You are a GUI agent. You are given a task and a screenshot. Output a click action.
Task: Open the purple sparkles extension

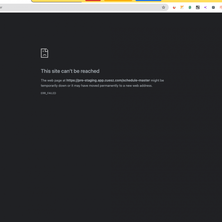(x=206, y=7)
